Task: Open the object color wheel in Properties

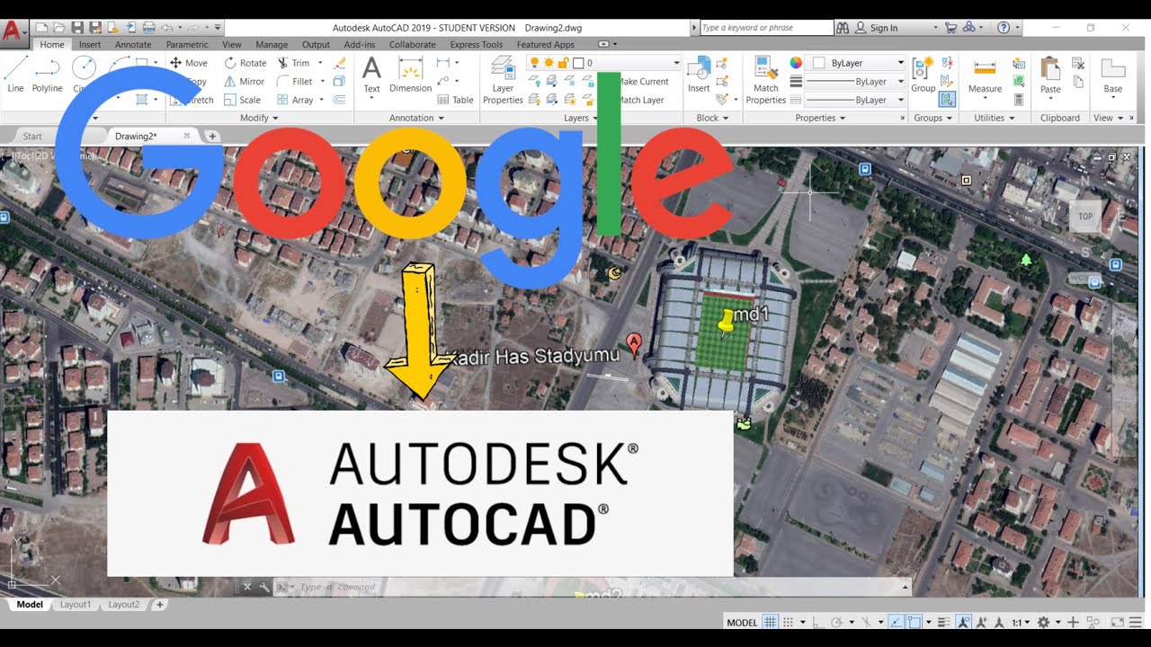Action: click(796, 63)
